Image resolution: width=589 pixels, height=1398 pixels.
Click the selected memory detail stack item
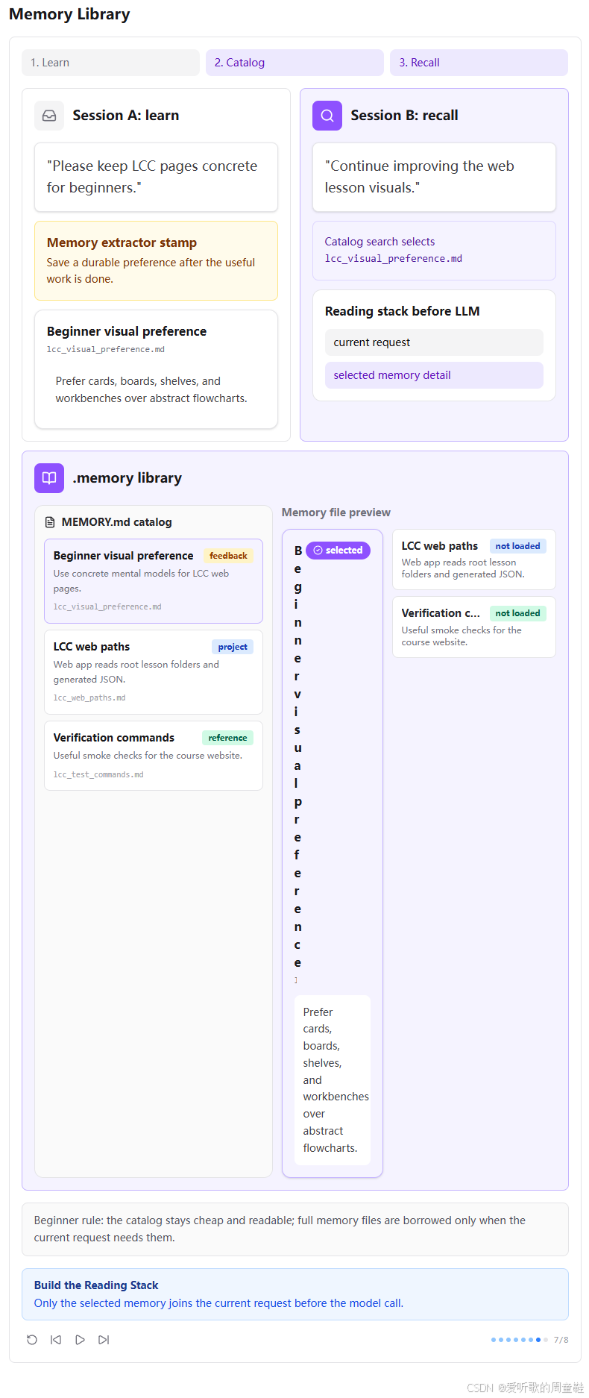click(x=434, y=375)
